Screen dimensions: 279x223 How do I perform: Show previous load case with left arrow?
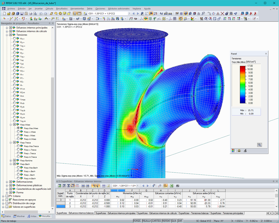click(134, 13)
